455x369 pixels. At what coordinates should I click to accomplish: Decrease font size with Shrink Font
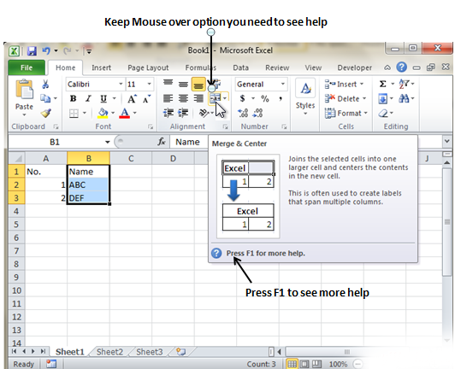[x=146, y=98]
